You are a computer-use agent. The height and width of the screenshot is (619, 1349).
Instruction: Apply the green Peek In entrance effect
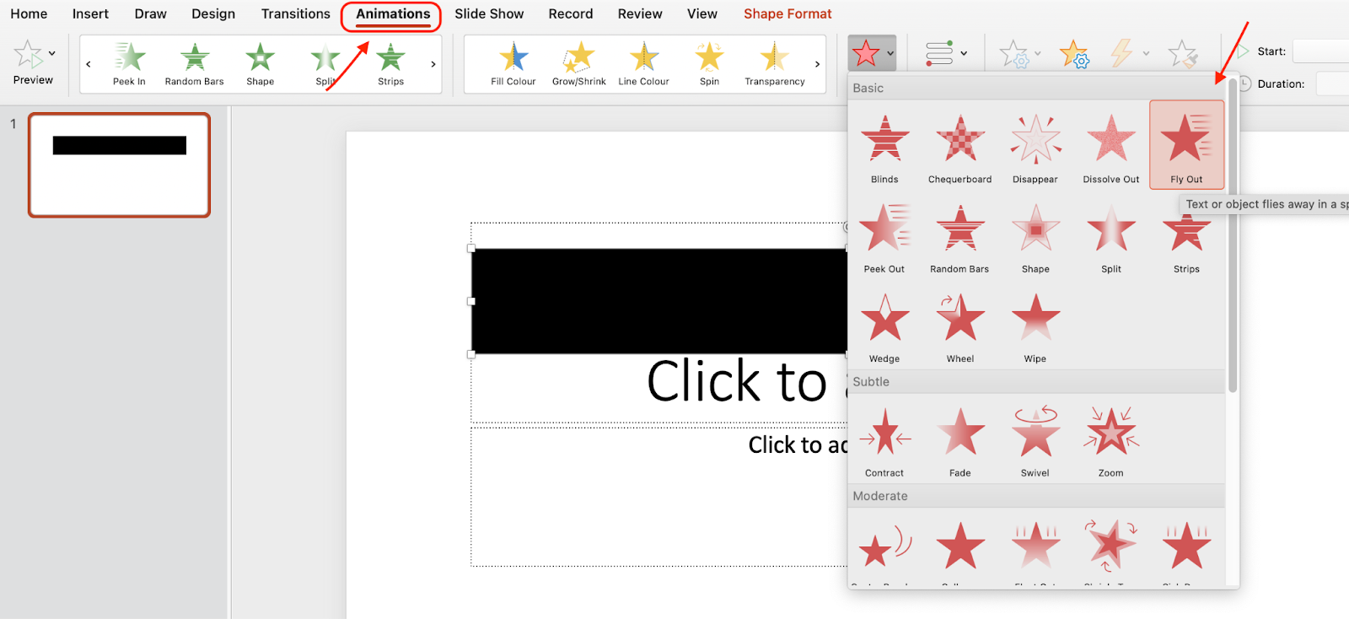coord(129,64)
